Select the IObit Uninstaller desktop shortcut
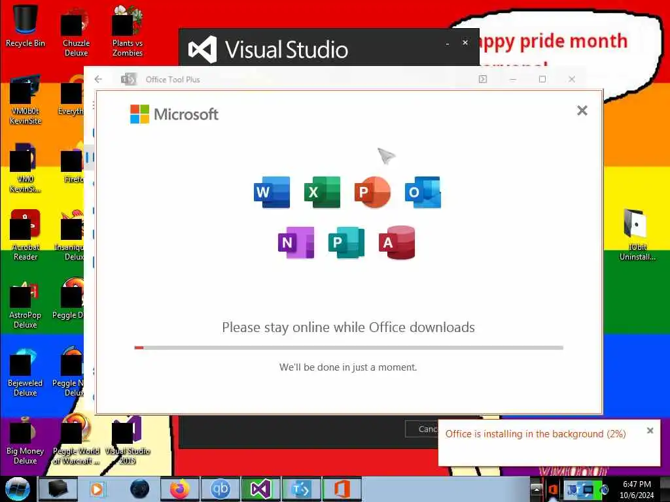The width and height of the screenshot is (670, 502). pos(637,235)
